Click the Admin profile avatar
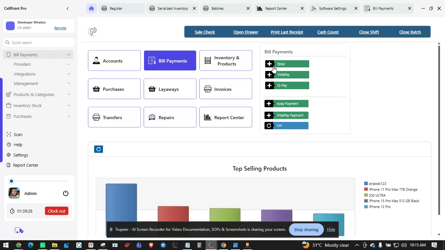Screen dimensions: 445x250 pyautogui.click(x=14, y=193)
